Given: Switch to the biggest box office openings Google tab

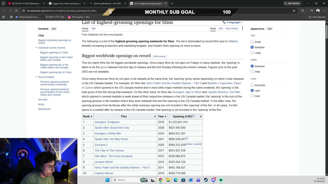Looking at the screenshot, I should coord(67,3).
